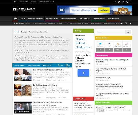The image size is (138, 115).
Task: Open JOB ANGEBOTE menu item
Action: (x=85, y=19)
